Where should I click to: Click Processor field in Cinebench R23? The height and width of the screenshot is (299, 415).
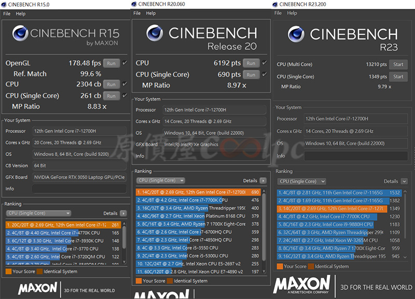click(x=356, y=119)
